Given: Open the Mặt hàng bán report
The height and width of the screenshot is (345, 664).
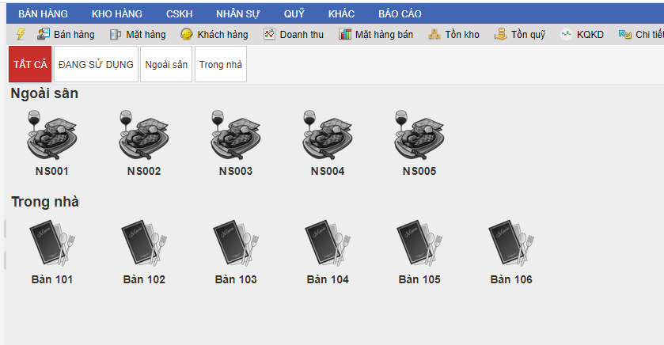Looking at the screenshot, I should coord(376,34).
